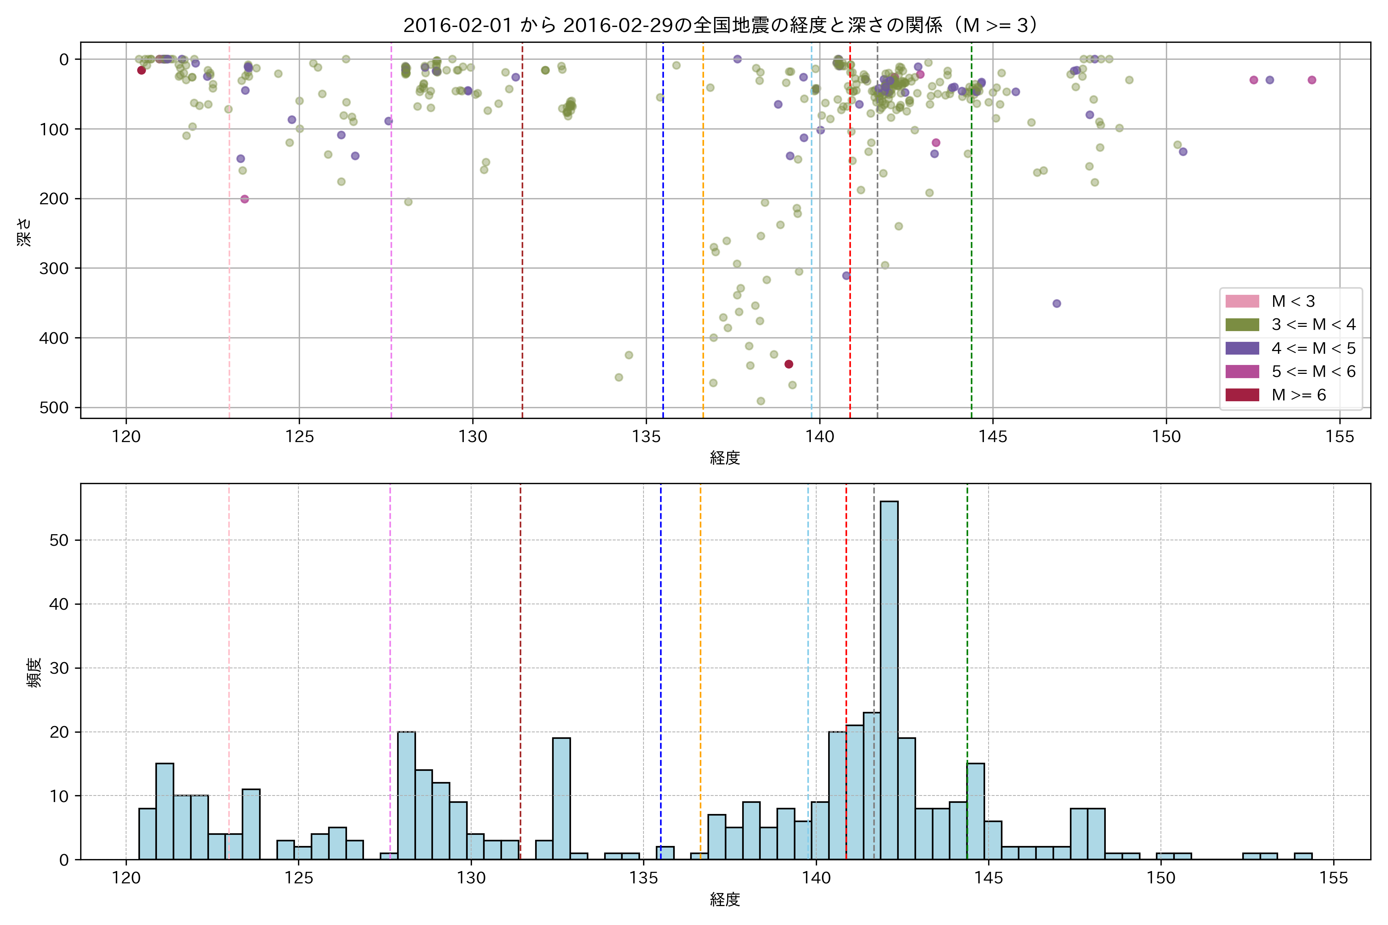Screen dimensions: 1388x925
Task: Click the crimson point near longitude 120.5
Action: coord(141,70)
